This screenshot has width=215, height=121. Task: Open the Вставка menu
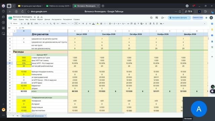33,19
